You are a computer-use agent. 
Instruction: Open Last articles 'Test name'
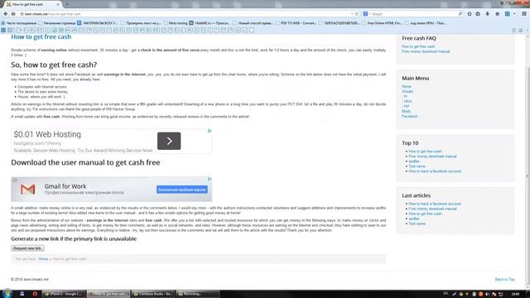click(417, 223)
